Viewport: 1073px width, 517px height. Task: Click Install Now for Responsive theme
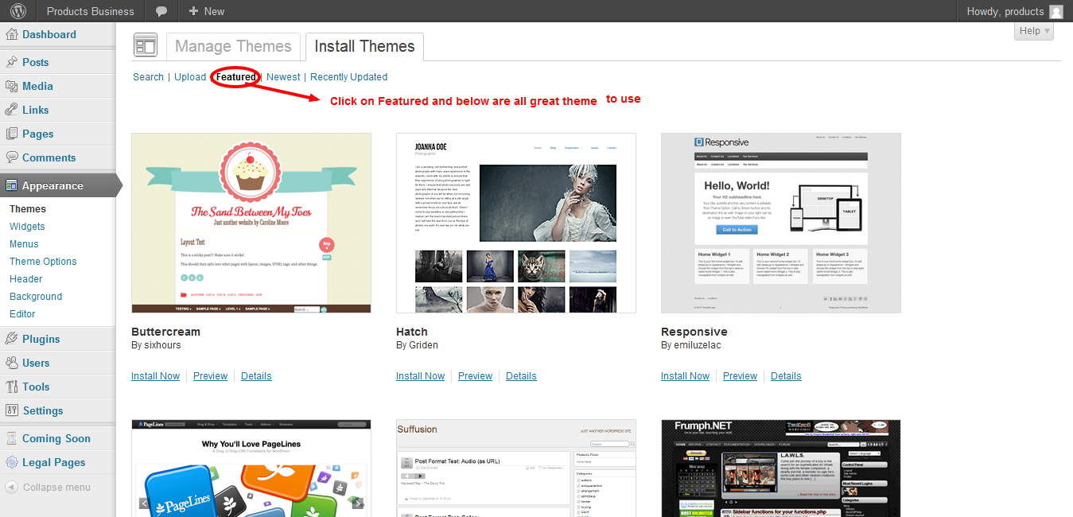click(686, 376)
